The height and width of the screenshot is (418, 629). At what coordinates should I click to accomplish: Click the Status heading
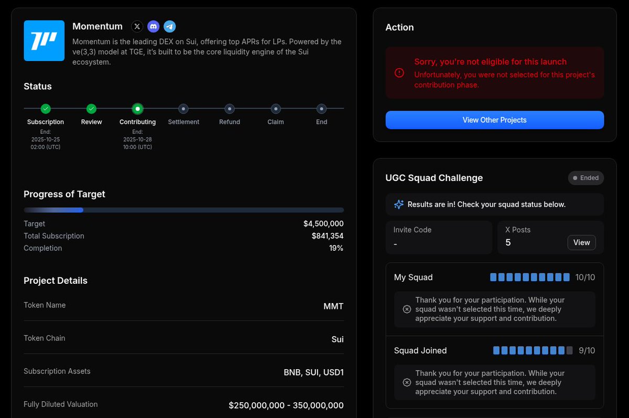38,87
